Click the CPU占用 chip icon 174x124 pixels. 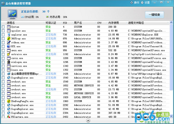(23, 17)
